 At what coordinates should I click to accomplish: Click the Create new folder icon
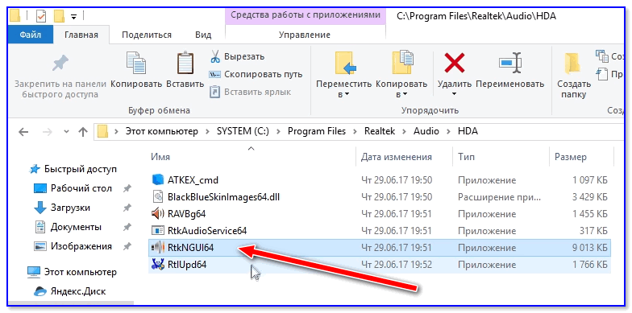(x=573, y=63)
